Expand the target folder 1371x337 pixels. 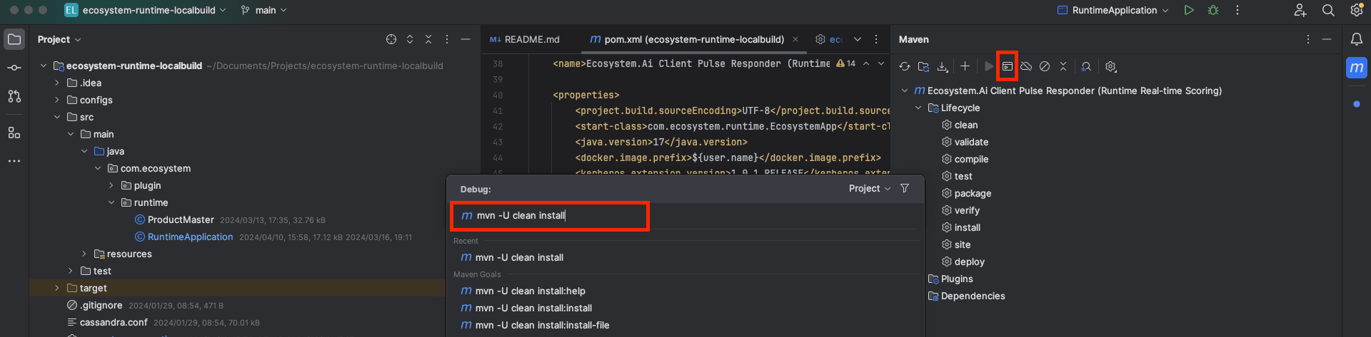pos(57,288)
